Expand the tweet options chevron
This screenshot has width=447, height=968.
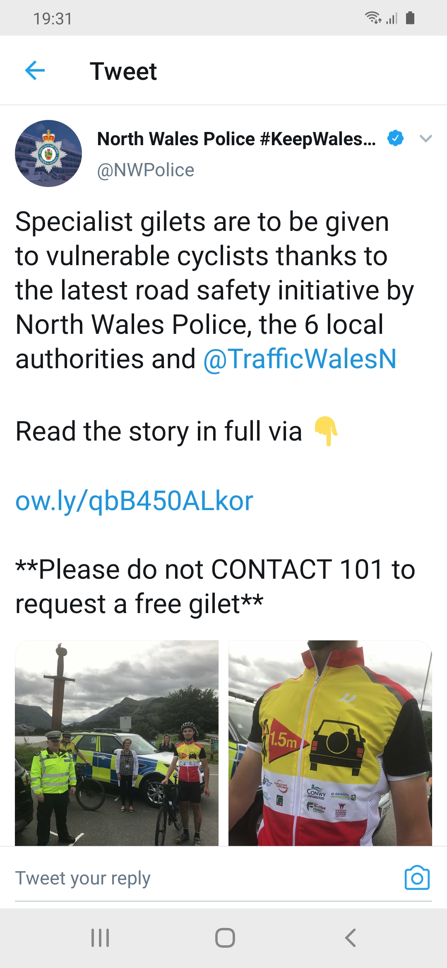[x=426, y=139]
